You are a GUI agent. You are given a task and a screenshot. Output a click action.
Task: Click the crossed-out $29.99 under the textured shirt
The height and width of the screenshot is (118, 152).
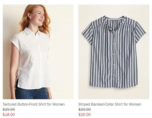pyautogui.click(x=9, y=110)
